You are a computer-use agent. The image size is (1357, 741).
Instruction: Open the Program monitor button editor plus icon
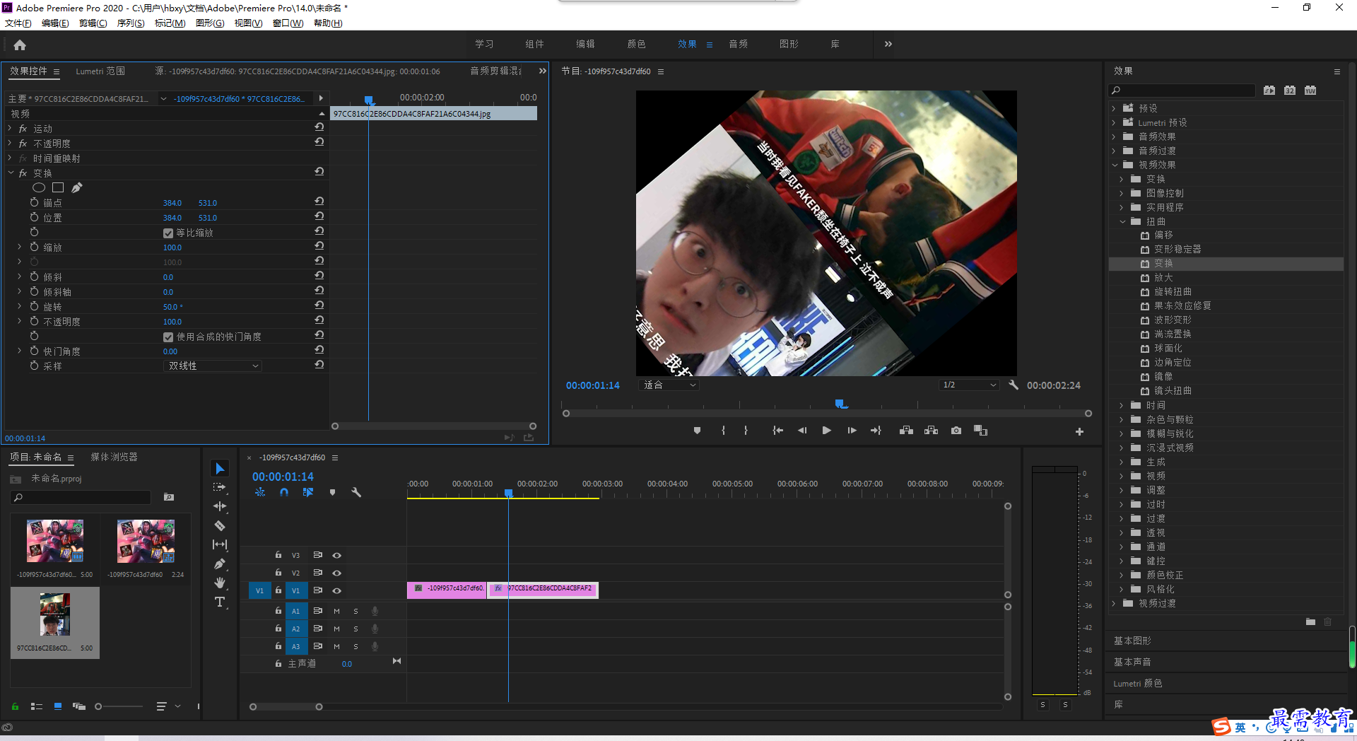coord(1079,431)
